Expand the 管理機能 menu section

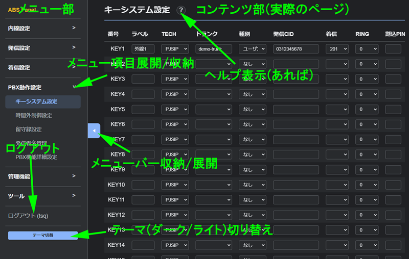pos(41,176)
